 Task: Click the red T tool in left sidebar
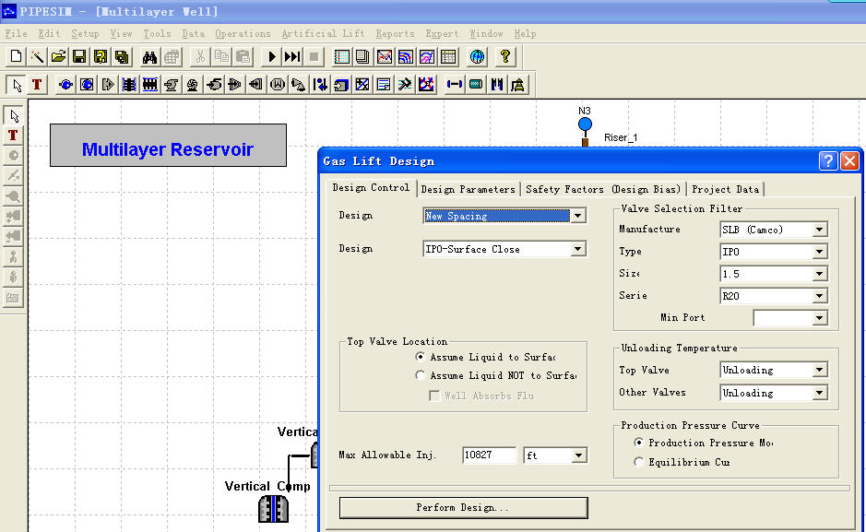pos(13,136)
